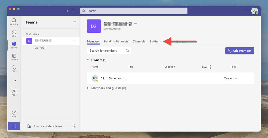Image resolution: width=268 pixels, height=138 pixels.
Task: Click the DS avatar in Owners row
Action: 95,78
